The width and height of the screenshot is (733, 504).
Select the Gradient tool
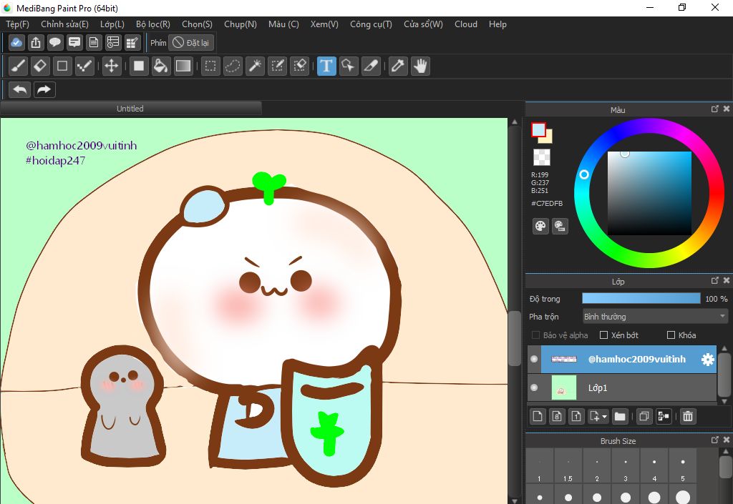pyautogui.click(x=183, y=66)
